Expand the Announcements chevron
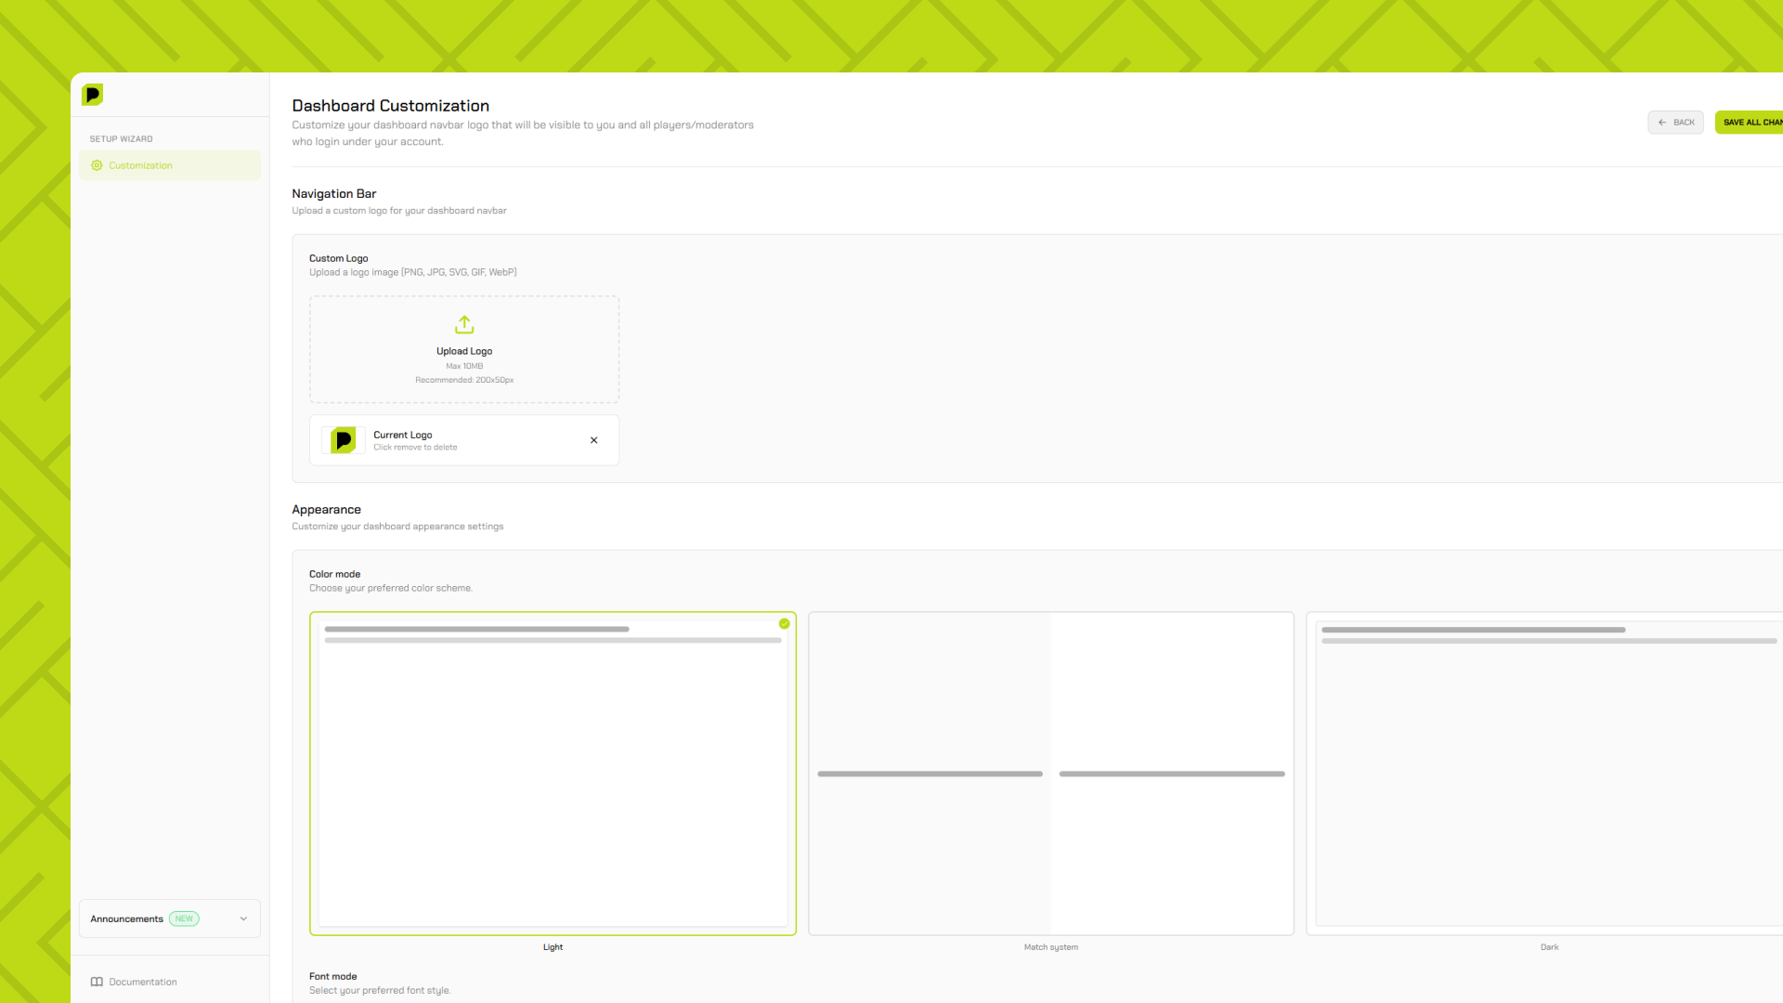 (x=243, y=918)
